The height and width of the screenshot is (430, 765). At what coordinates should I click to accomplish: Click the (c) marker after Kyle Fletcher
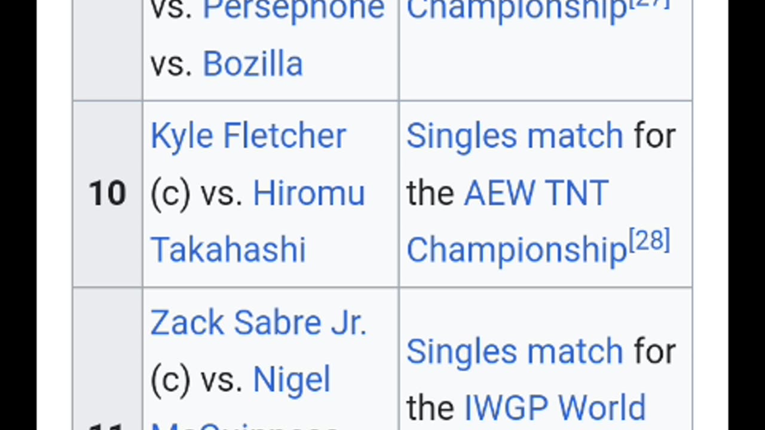coord(170,193)
